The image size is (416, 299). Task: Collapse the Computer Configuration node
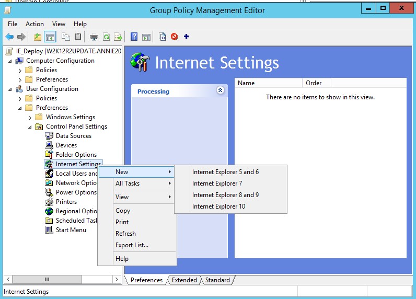pyautogui.click(x=10, y=61)
